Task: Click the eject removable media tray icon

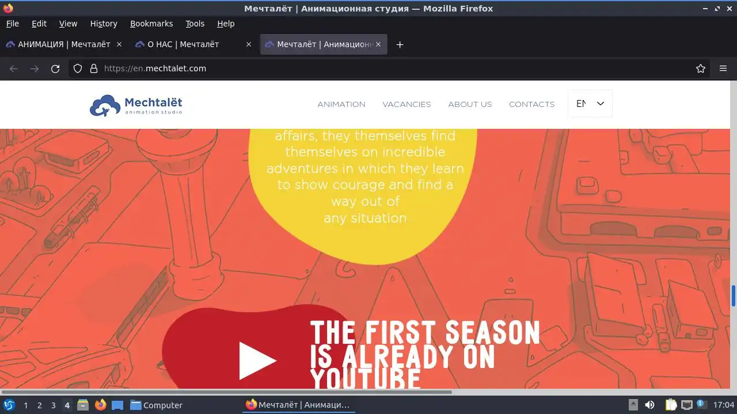Action: [633, 405]
